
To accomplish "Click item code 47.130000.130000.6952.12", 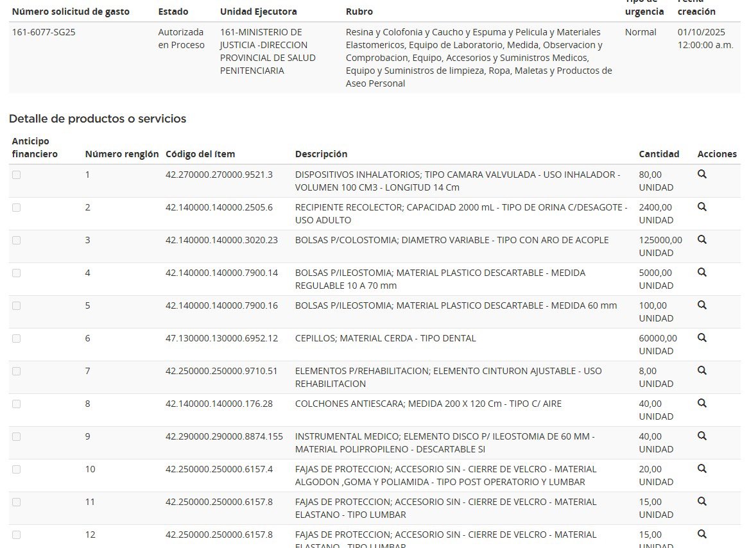I will pyautogui.click(x=221, y=338).
